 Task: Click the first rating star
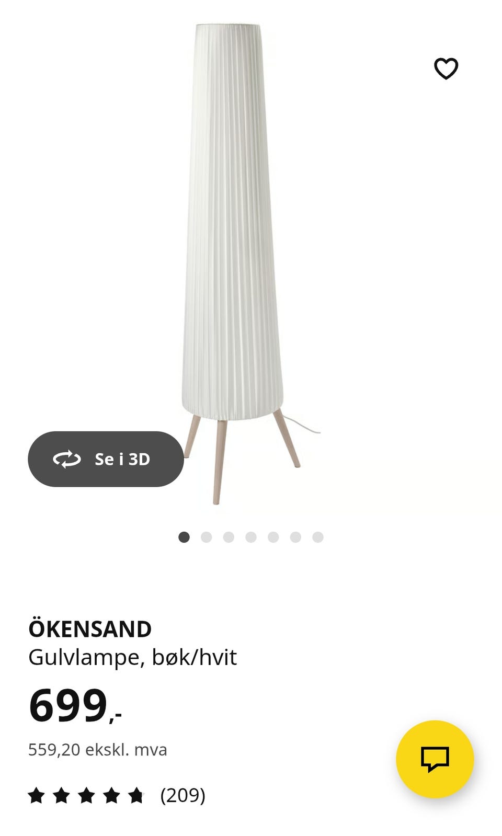click(x=36, y=795)
